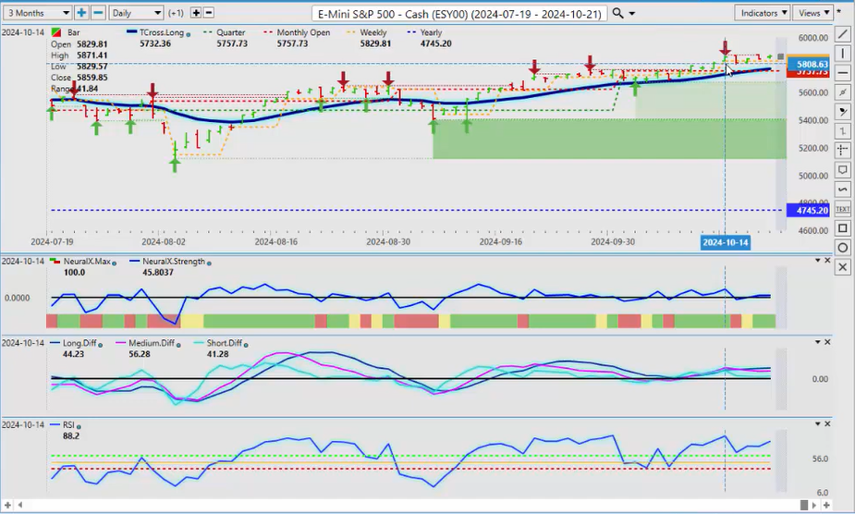Image resolution: width=855 pixels, height=514 pixels.
Task: Select the vertical line drawing tool
Action: 842,54
